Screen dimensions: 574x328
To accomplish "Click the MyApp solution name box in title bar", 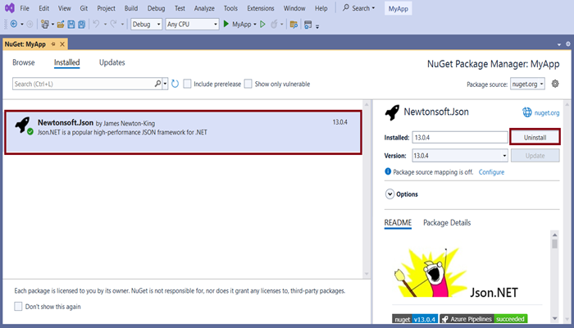I will click(x=398, y=9).
